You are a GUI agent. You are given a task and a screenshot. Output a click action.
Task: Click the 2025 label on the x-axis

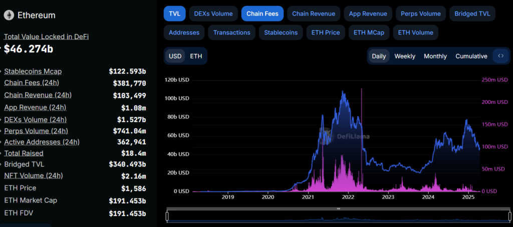coord(468,197)
